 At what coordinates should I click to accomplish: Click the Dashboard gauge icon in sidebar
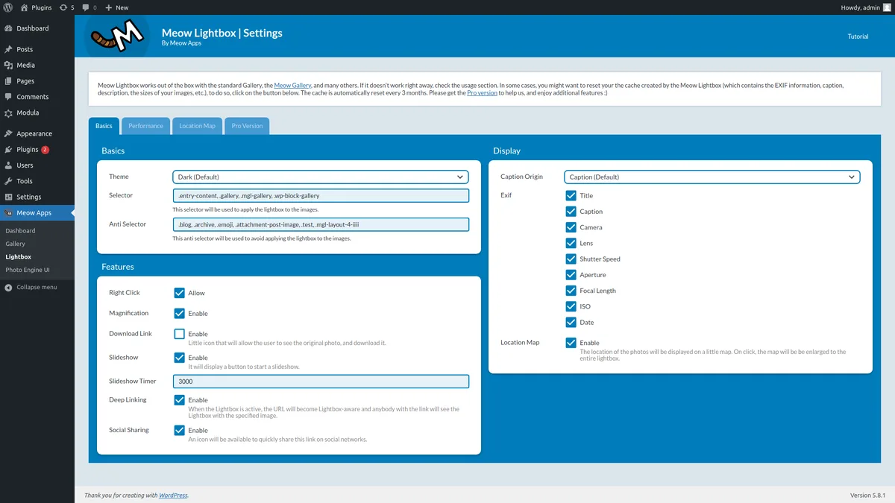[8, 28]
